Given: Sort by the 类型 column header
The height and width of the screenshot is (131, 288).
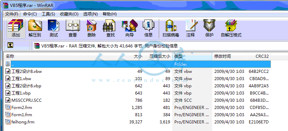Looking at the screenshot, I should [192, 56].
